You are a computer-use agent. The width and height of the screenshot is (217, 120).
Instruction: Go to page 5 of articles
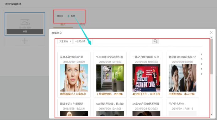click(201, 74)
